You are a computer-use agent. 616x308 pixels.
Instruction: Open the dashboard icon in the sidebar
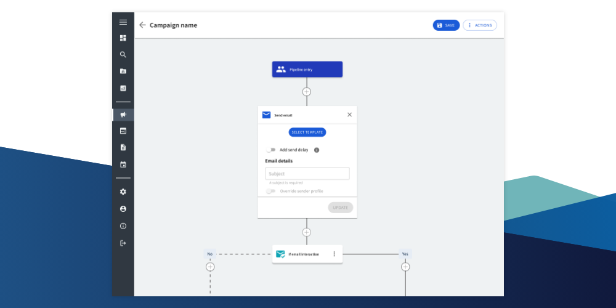click(x=123, y=38)
